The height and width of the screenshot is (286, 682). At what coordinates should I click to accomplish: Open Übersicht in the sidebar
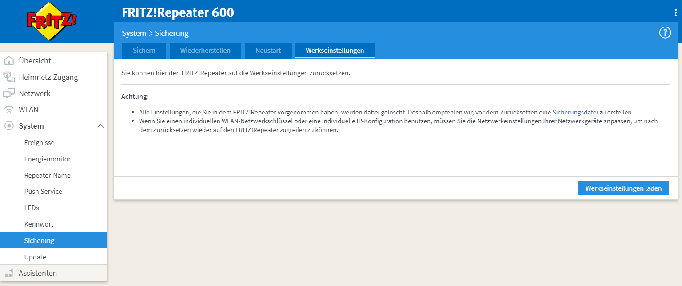coord(54,61)
